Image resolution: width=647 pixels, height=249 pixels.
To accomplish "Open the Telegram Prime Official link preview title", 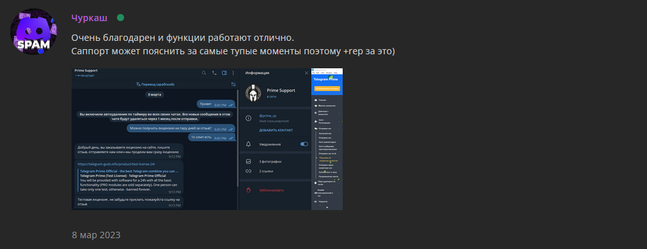I will point(129,170).
